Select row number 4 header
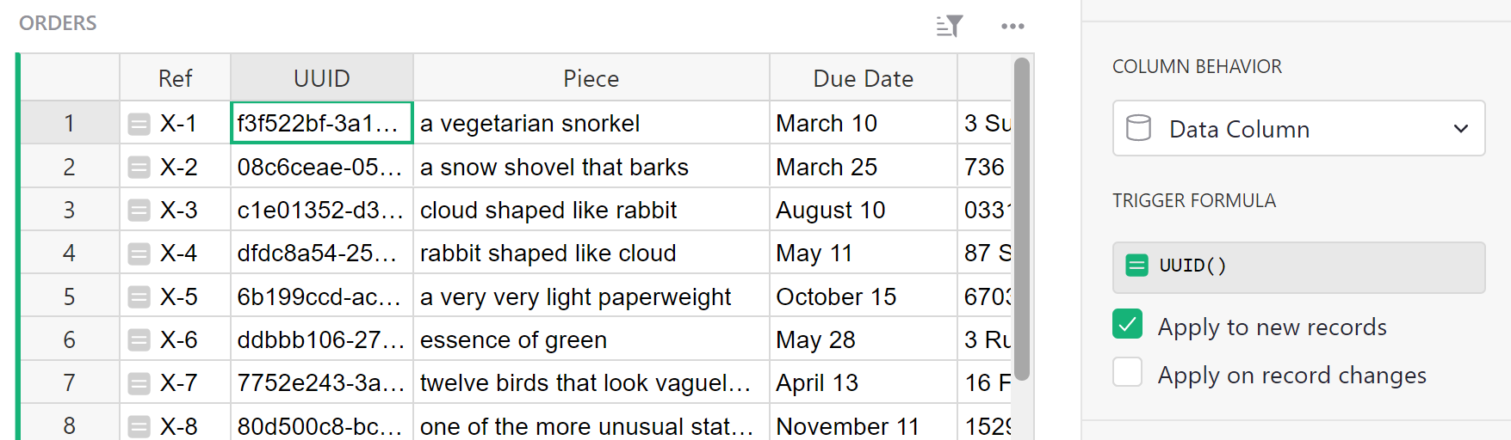Image resolution: width=1511 pixels, height=440 pixels. [x=69, y=254]
